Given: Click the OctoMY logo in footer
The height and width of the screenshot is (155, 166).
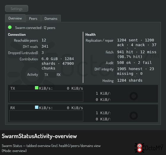Looking at the screenshot, I should point(149,148).
